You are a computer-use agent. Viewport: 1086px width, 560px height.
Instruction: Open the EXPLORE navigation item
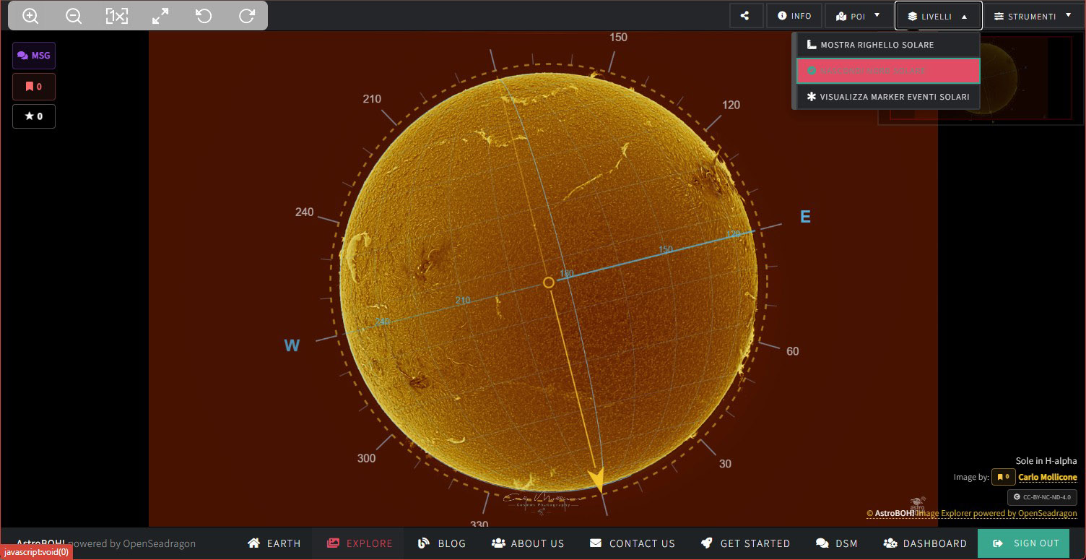pos(359,543)
